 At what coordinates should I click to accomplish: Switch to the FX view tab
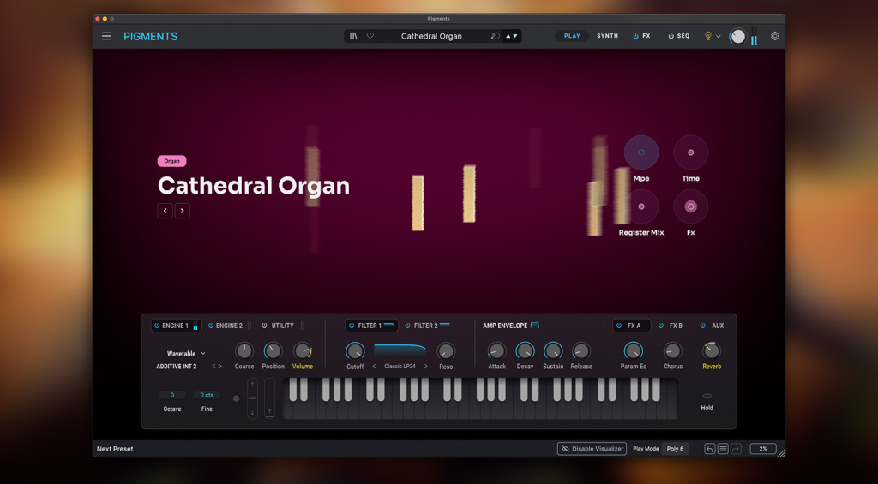click(646, 36)
